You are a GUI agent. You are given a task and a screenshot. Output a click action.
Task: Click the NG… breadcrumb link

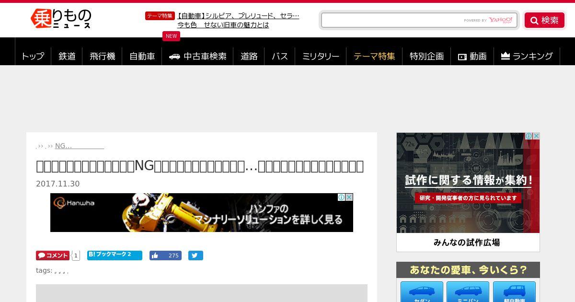coord(80,146)
